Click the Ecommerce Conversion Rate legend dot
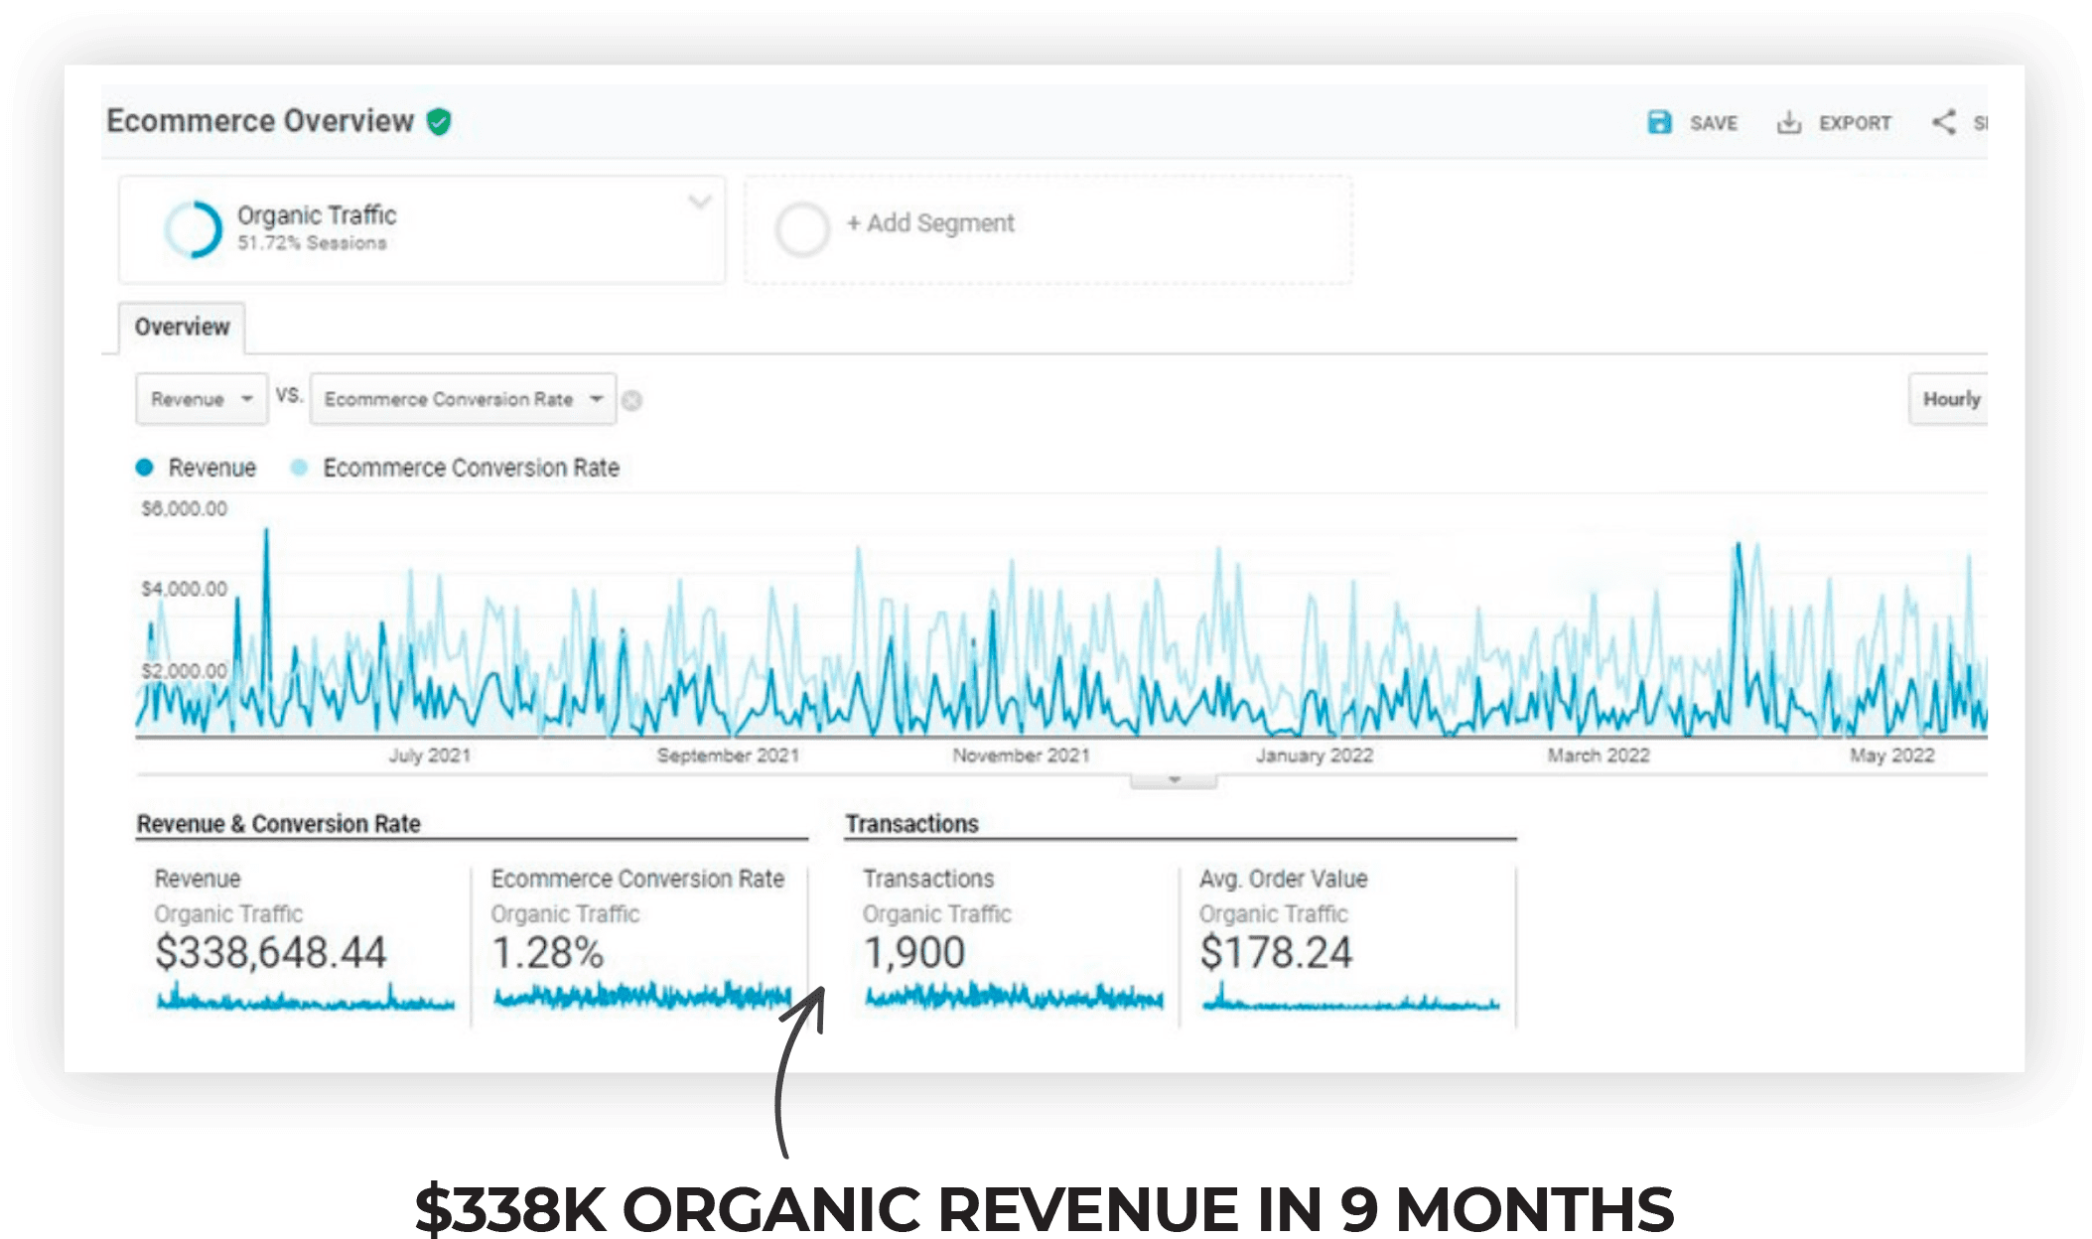The image size is (2092, 1239). click(299, 468)
